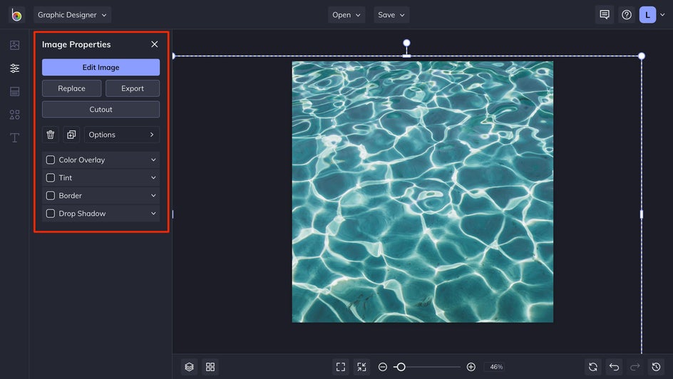Zoom out with minus icon
The height and width of the screenshot is (379, 673).
pyautogui.click(x=382, y=367)
